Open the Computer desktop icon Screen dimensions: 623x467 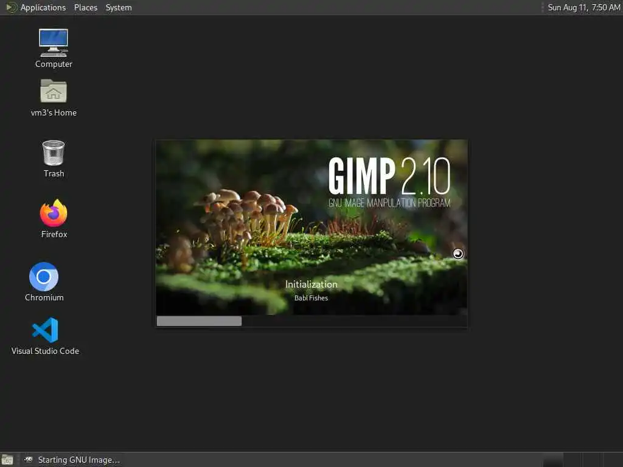click(x=54, y=48)
